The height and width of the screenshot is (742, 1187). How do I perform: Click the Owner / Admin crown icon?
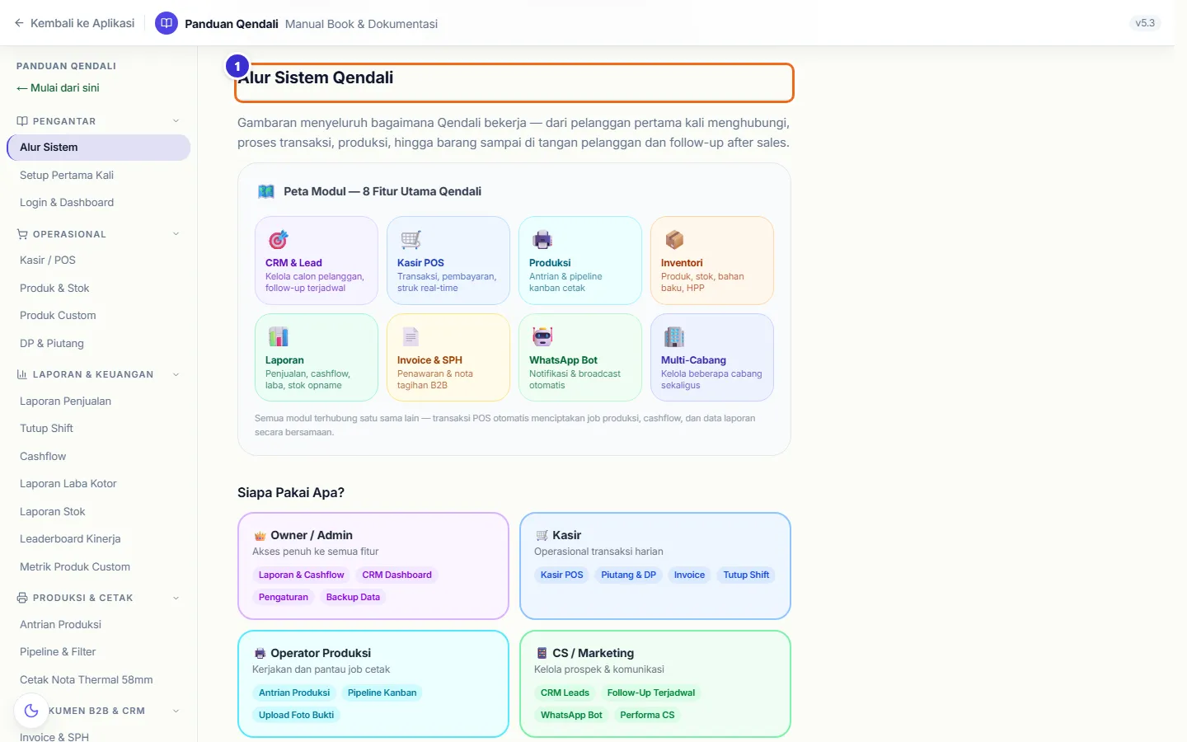(x=260, y=536)
